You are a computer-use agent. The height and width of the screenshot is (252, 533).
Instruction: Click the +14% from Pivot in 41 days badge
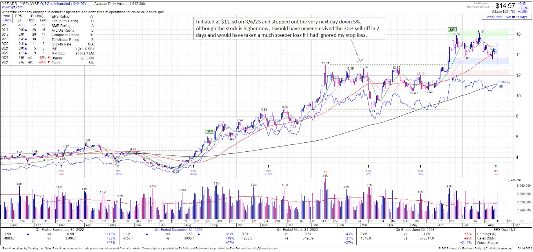507,17
